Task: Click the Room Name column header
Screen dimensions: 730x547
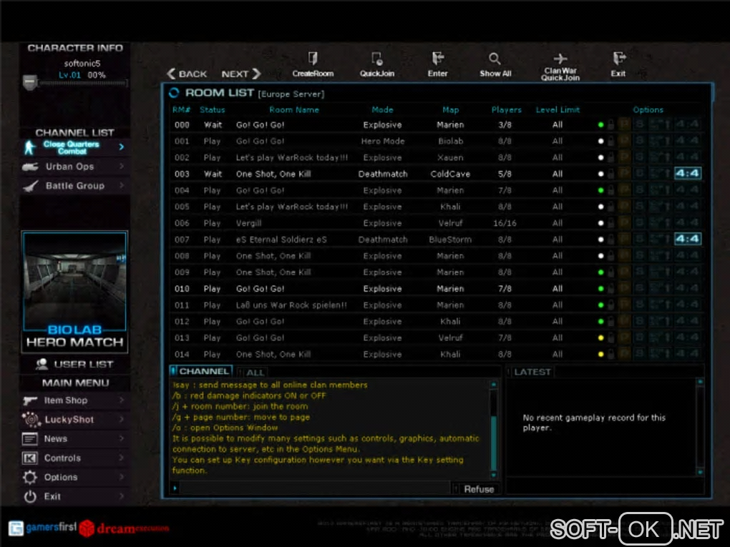Action: pos(293,110)
